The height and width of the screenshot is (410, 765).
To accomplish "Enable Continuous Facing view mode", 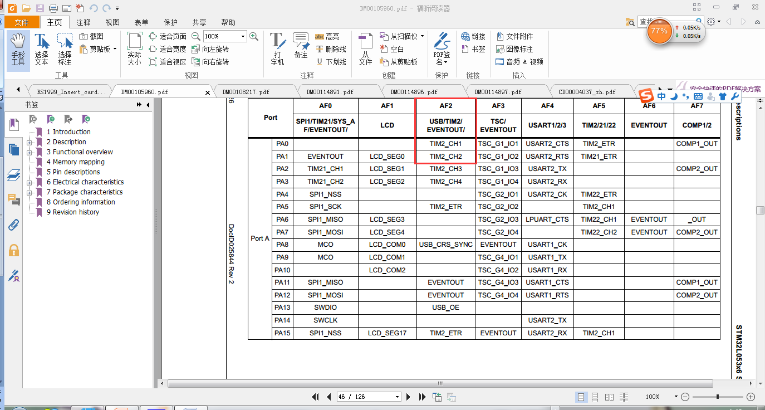I will click(624, 397).
